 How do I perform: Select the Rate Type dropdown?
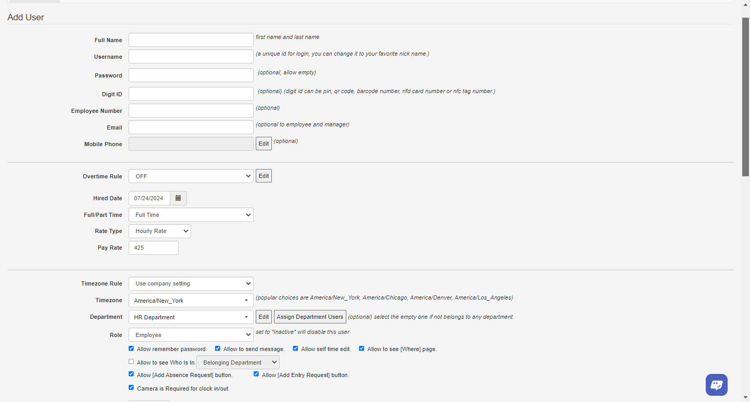pyautogui.click(x=159, y=231)
